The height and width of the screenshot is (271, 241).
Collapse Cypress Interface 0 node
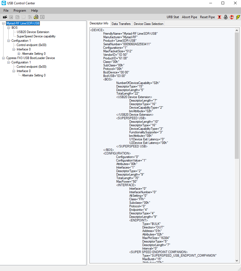14,71
